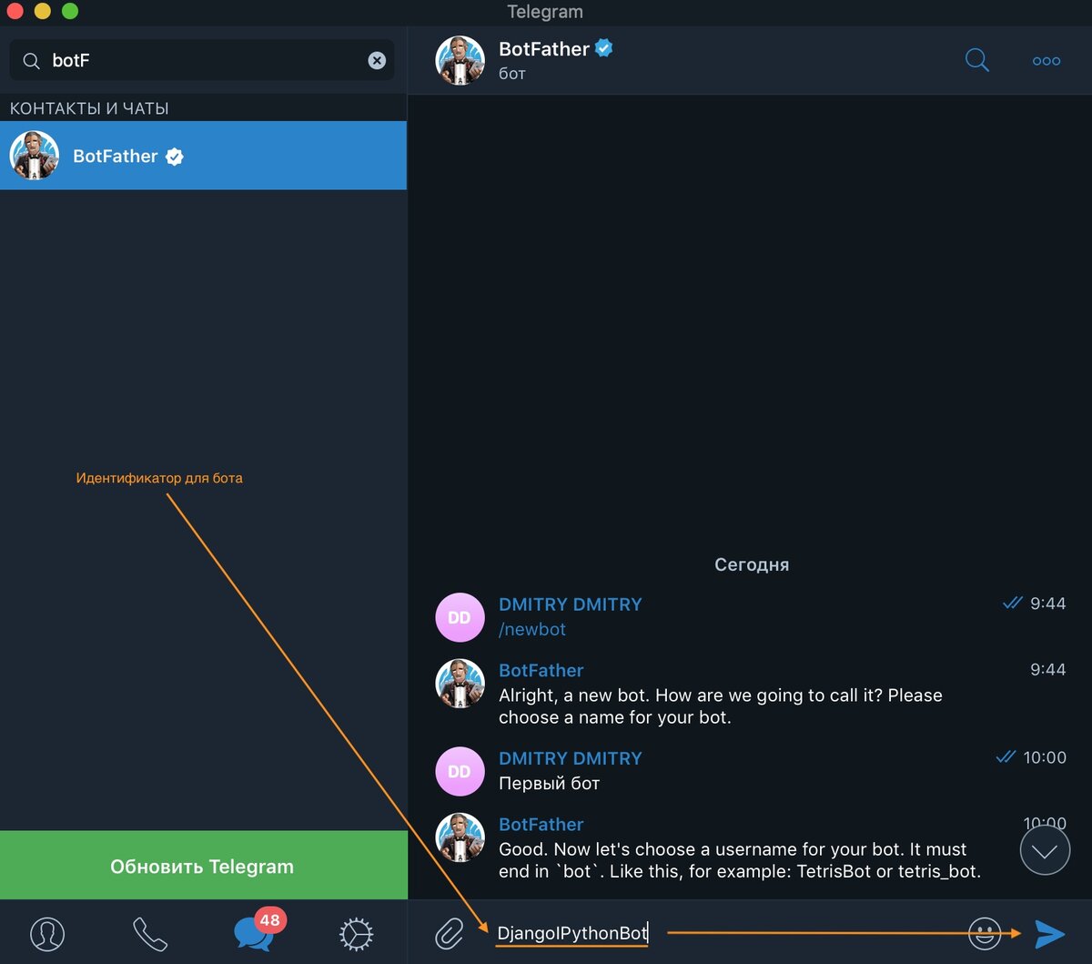The width and height of the screenshot is (1092, 964).
Task: Click the BotFather avatar in the chat header
Action: [460, 60]
